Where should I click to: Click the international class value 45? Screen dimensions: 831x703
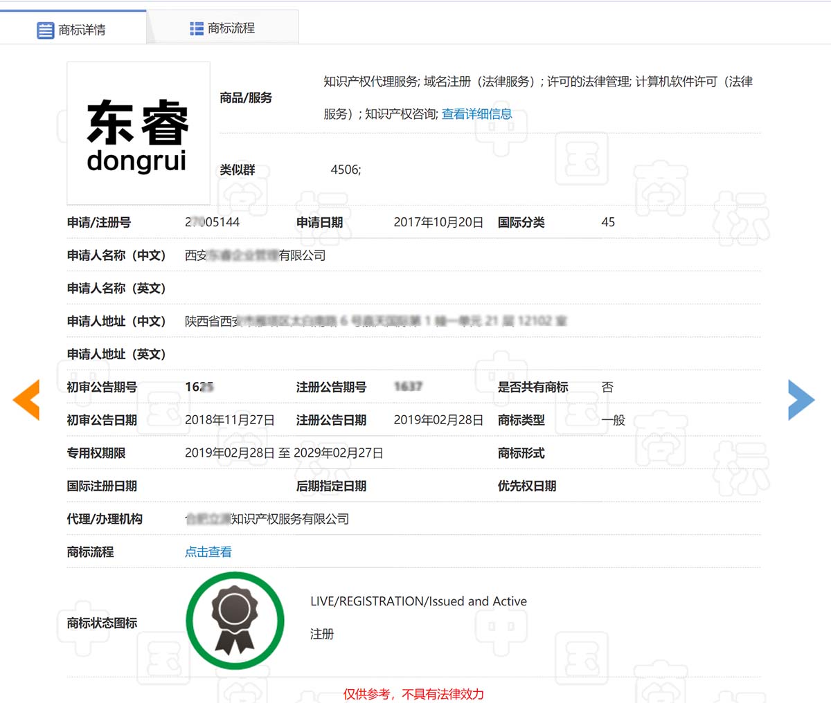pyautogui.click(x=608, y=222)
